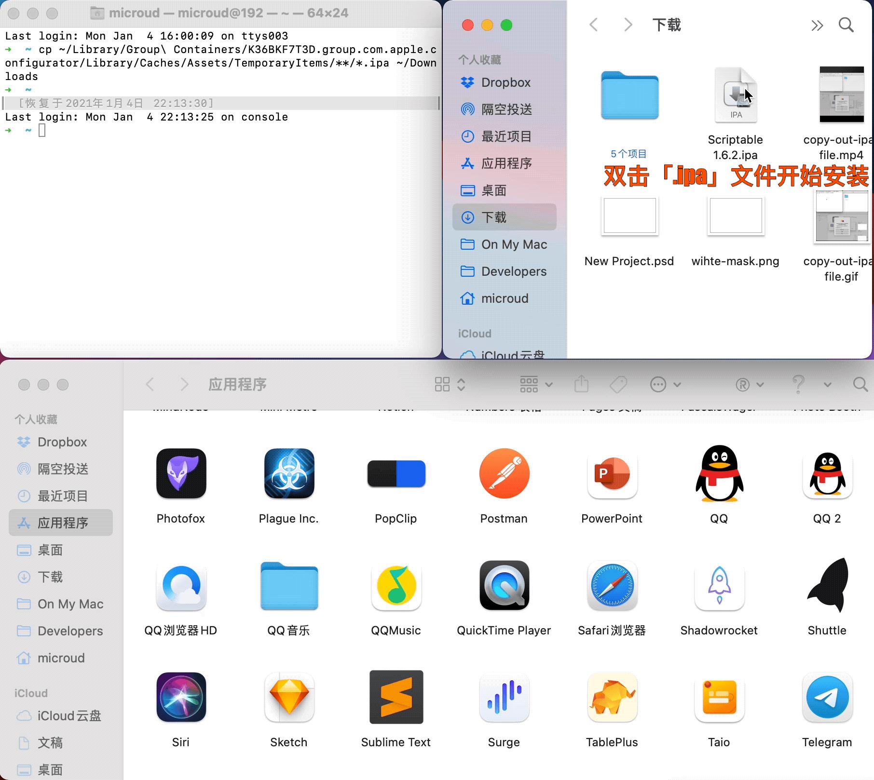
Task: Switch view mode using icon grid selector
Action: tap(449, 384)
